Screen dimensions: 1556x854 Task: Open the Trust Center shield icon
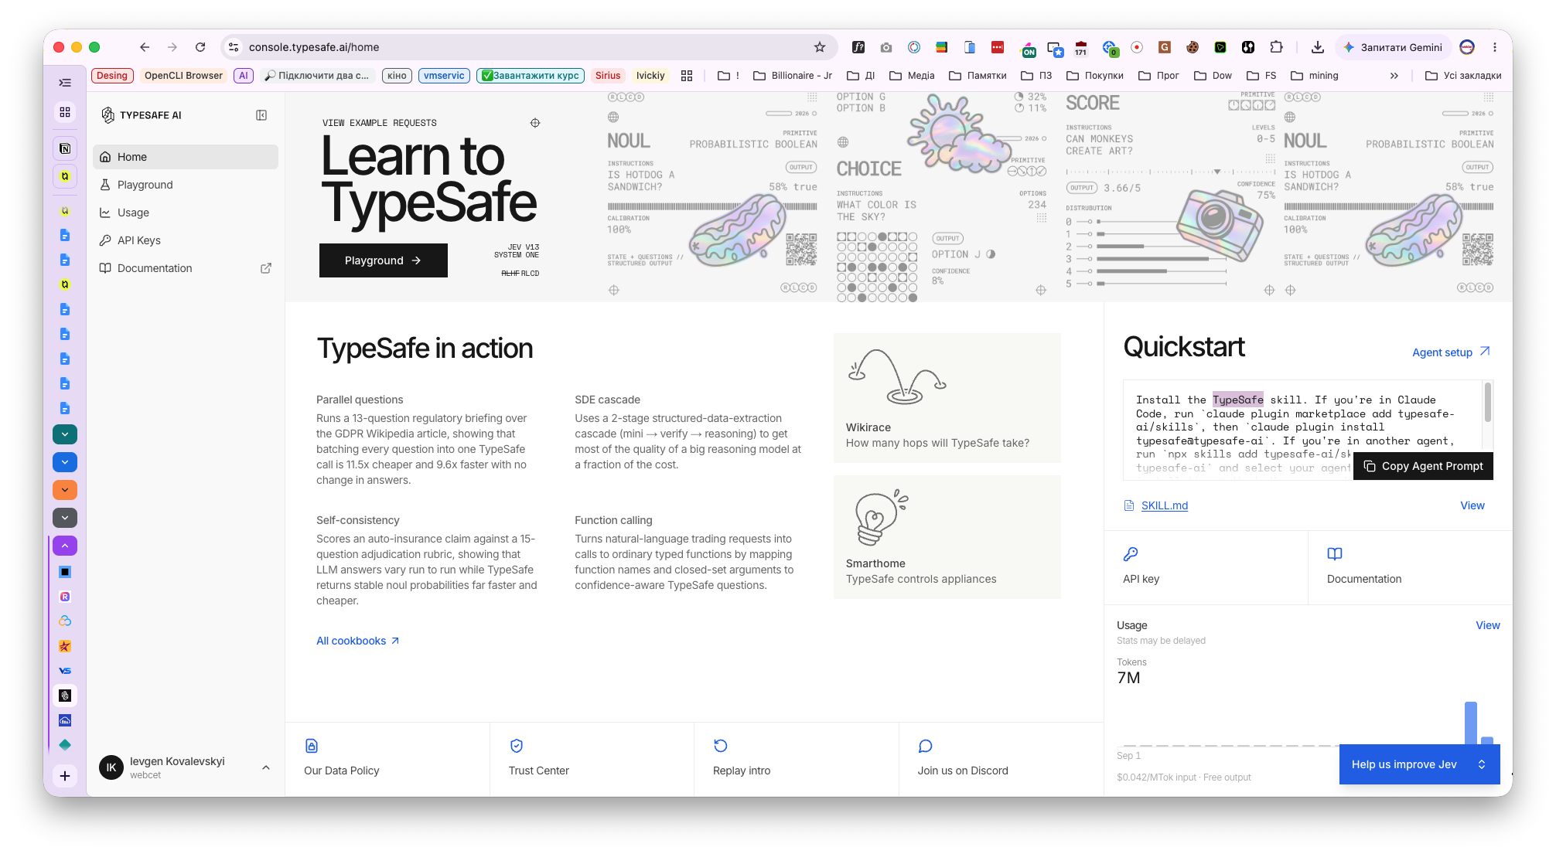(517, 746)
